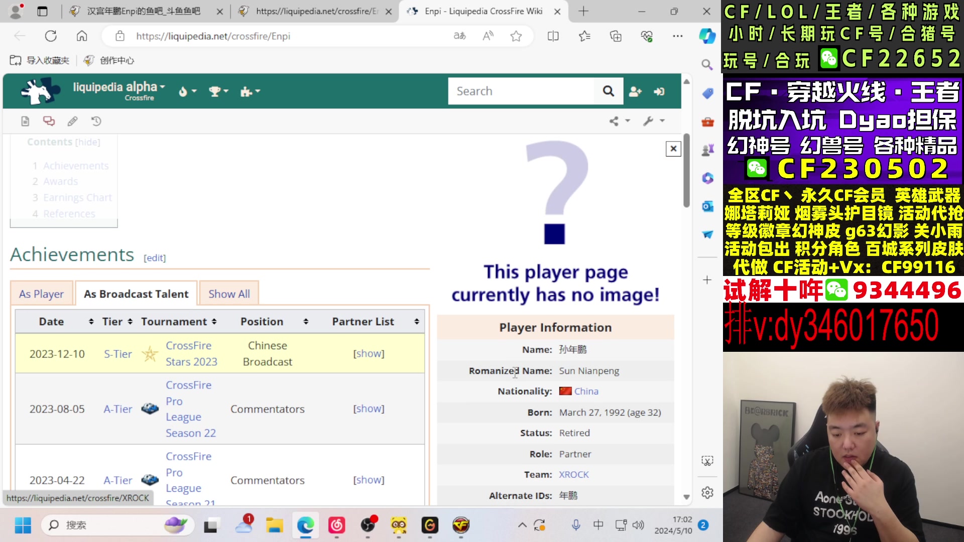This screenshot has width=964, height=542.
Task: Edit the Achievements section
Action: tap(154, 258)
